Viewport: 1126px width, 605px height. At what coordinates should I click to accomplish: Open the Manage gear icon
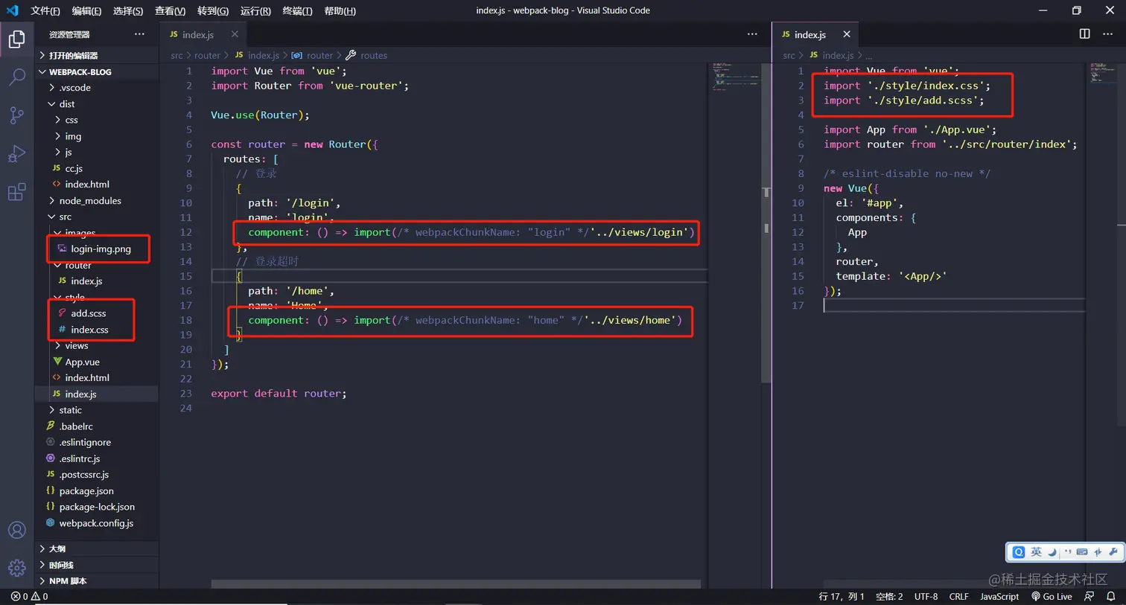[x=17, y=568]
